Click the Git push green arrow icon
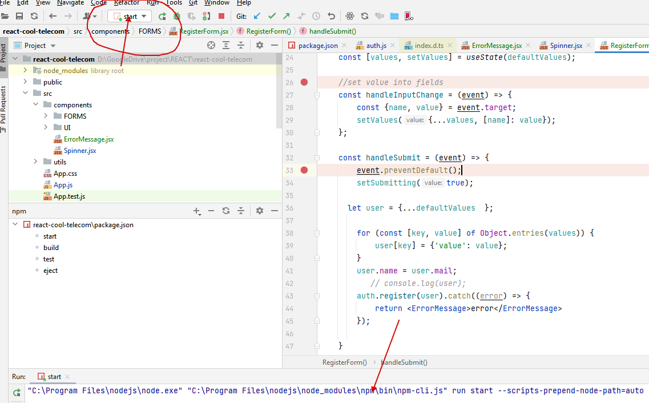 click(x=287, y=17)
